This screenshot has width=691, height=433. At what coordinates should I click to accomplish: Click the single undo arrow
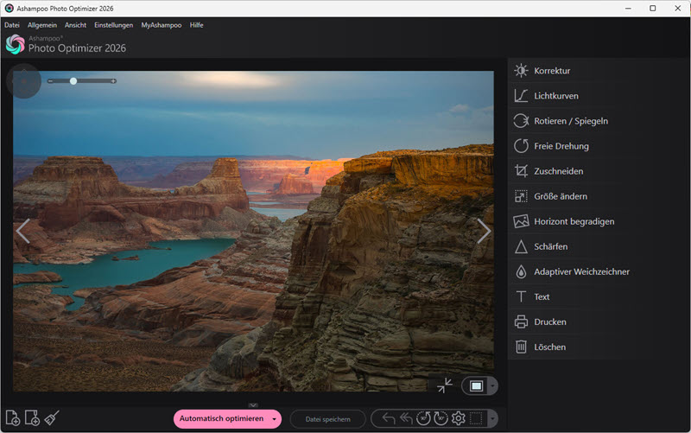(388, 418)
